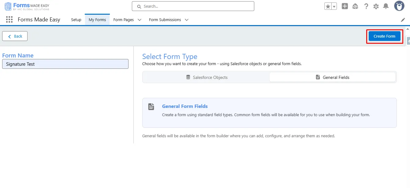Switch to Salesforce Objects form type
410x188 pixels.
(207, 77)
